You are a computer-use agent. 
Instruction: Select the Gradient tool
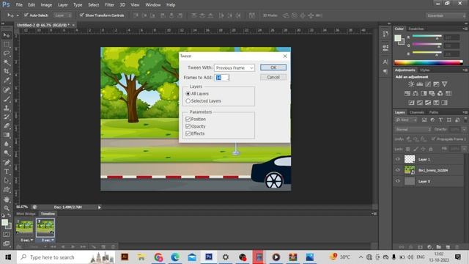[7, 135]
